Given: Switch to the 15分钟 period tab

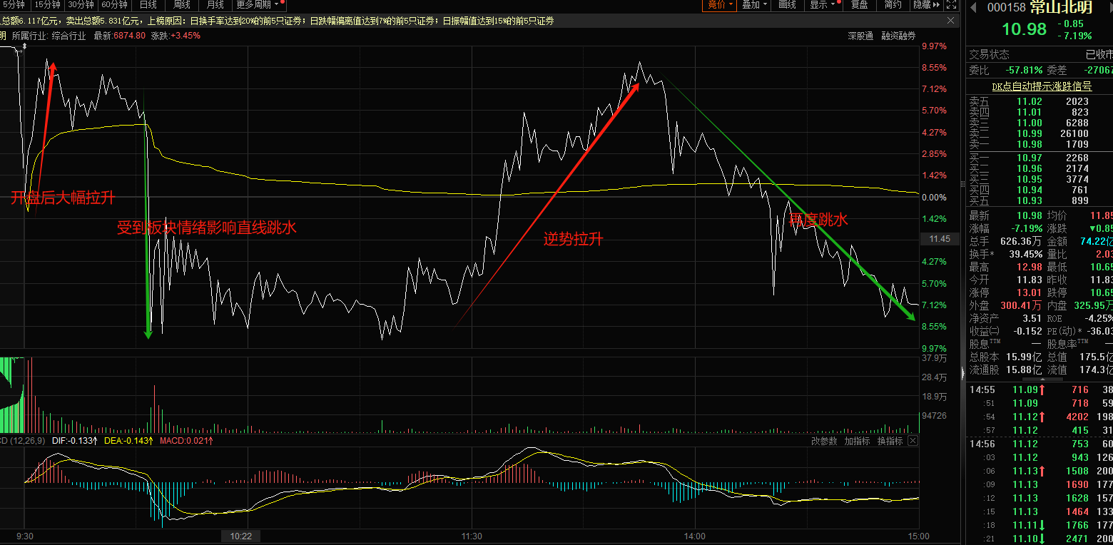Looking at the screenshot, I should pos(46,4).
